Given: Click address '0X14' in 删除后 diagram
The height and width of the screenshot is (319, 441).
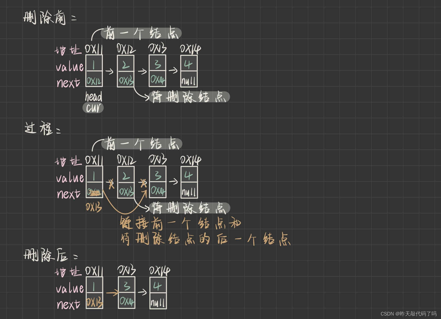Looking at the screenshot, I should pos(160,271).
